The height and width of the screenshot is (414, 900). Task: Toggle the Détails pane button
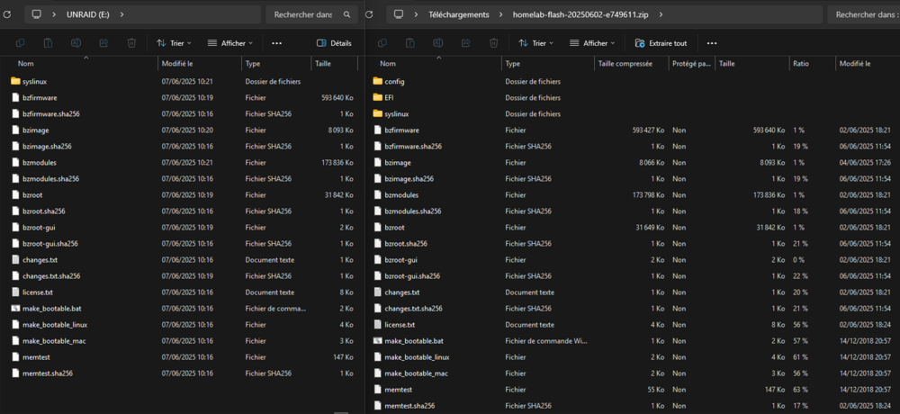point(334,43)
